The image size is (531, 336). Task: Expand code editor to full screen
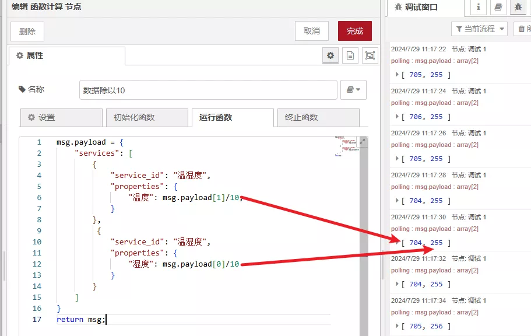[x=363, y=141]
